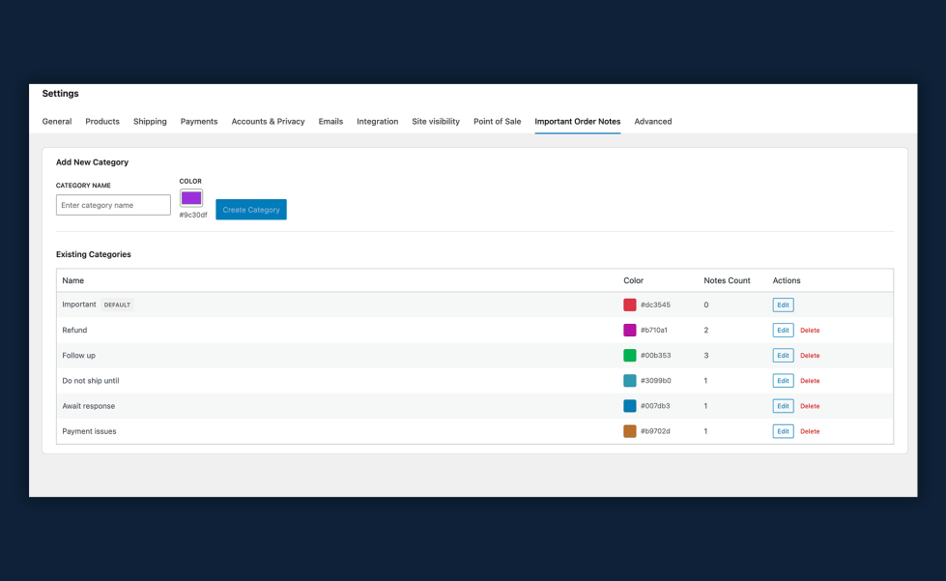Viewport: 946px width, 581px height.
Task: Open the Emails tab
Action: click(x=330, y=121)
